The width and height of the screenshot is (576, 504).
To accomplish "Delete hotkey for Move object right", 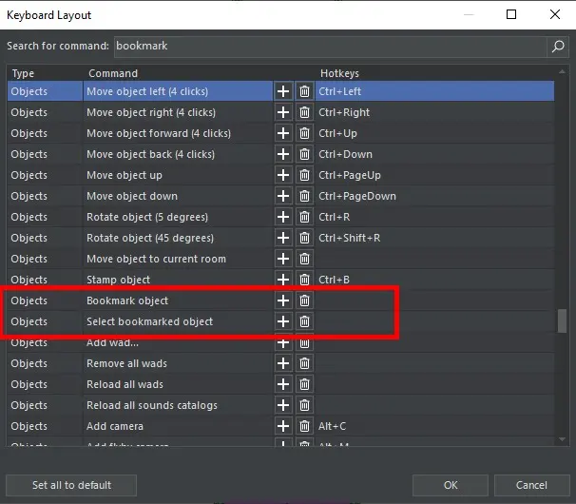I will click(304, 112).
